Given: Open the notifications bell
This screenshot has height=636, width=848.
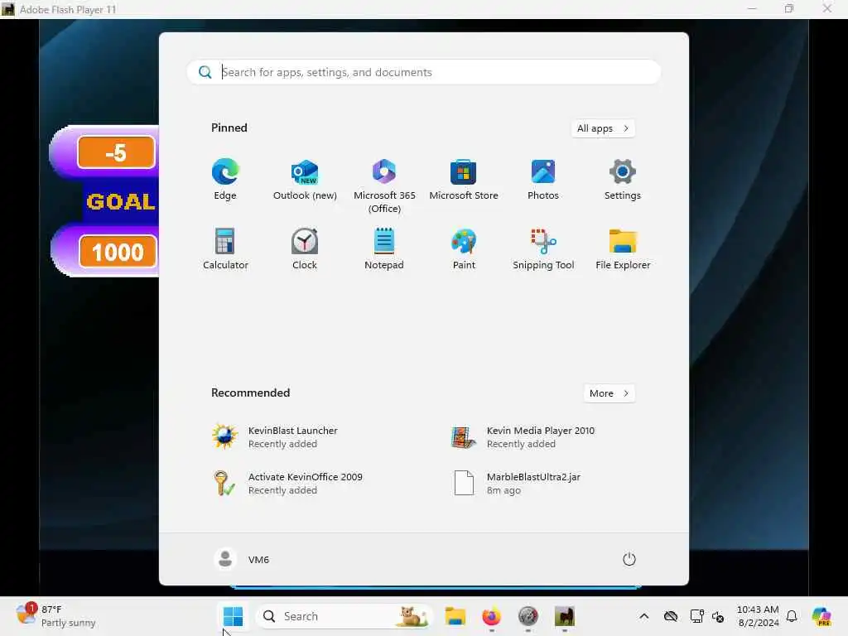Looking at the screenshot, I should 792,616.
